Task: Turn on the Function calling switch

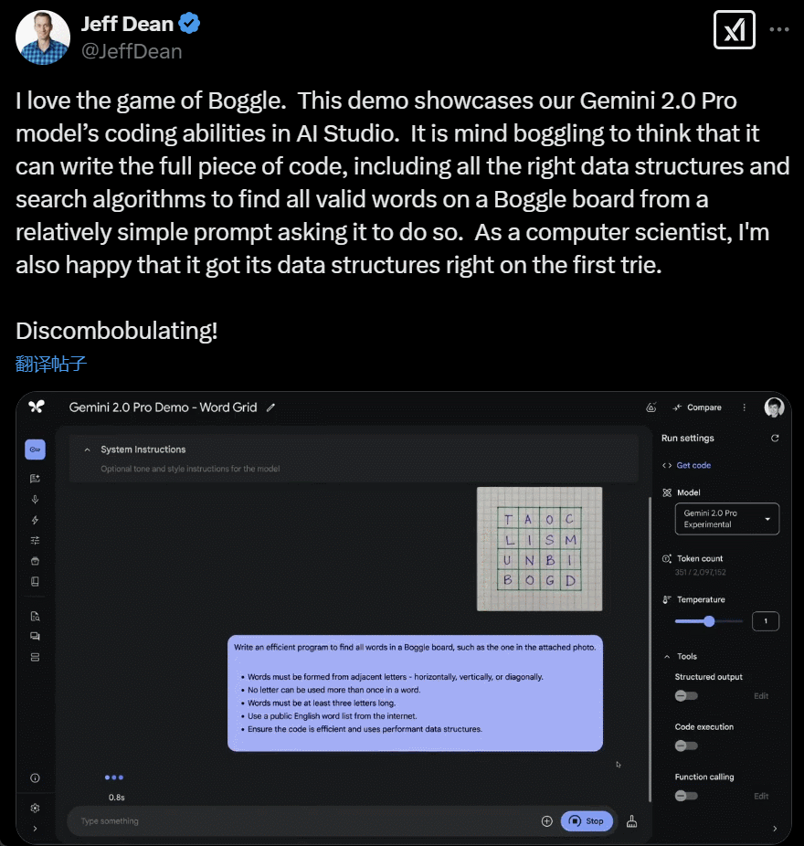Action: [686, 796]
